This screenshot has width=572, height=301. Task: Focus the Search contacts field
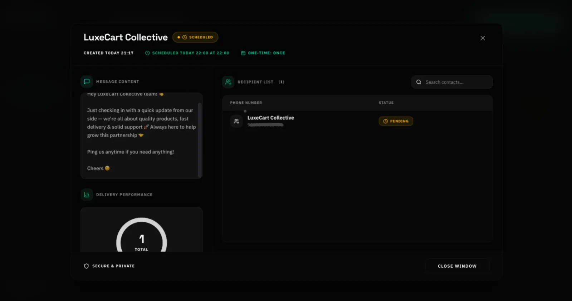pos(452,82)
